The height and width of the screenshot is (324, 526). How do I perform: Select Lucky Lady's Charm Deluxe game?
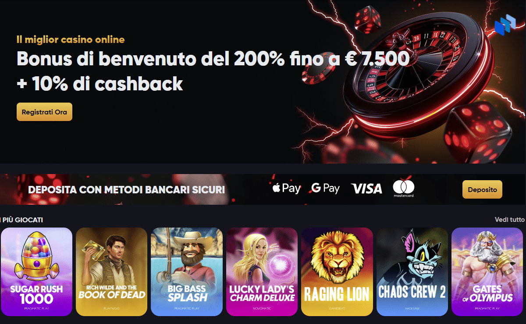262,272
